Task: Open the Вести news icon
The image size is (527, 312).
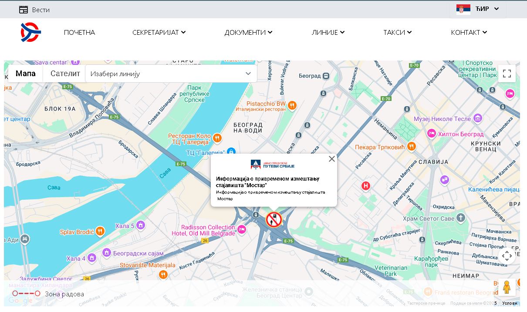Action: tap(24, 10)
